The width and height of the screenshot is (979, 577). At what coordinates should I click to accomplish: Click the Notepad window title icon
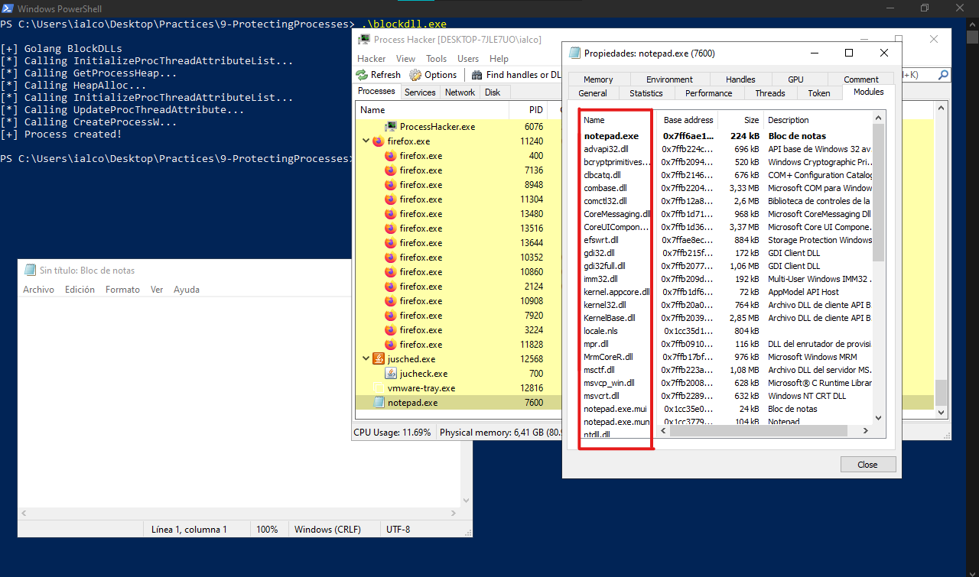click(x=30, y=270)
